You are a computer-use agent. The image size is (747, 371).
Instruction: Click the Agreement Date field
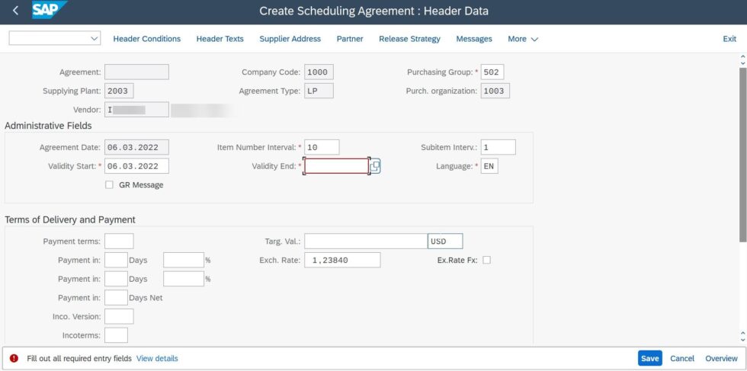coord(136,147)
